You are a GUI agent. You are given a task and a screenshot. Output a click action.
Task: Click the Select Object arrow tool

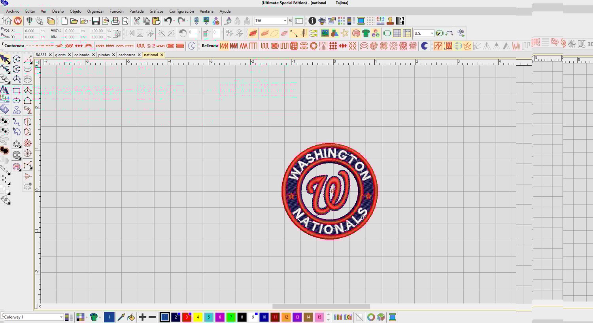(x=5, y=60)
